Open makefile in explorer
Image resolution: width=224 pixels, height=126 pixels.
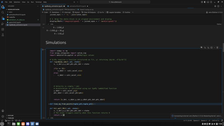12,17
